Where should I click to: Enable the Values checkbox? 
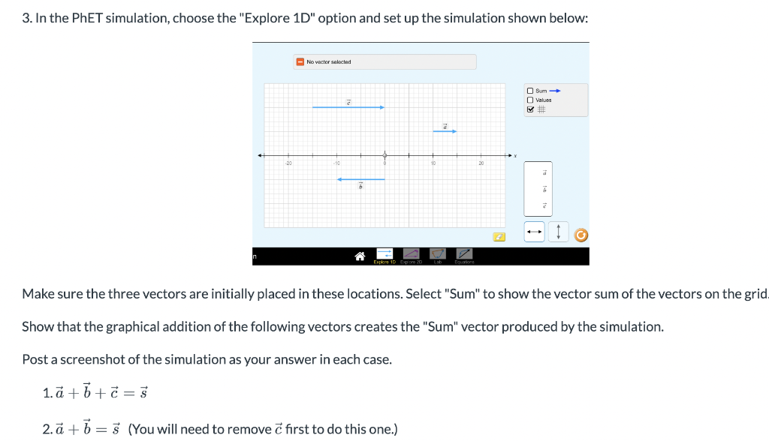pos(529,100)
